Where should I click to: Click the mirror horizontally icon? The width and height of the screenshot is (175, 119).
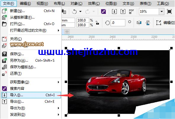139,23
